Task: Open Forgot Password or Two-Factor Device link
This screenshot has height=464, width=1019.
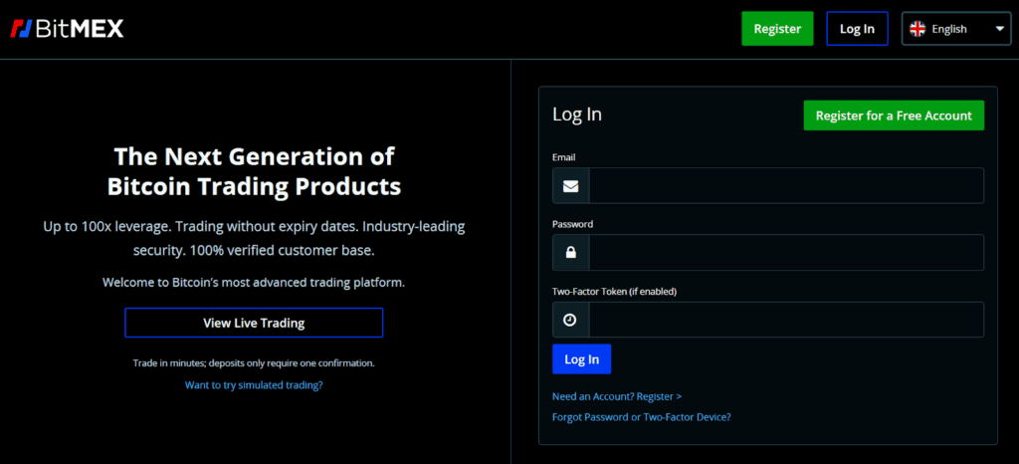Action: coord(642,417)
